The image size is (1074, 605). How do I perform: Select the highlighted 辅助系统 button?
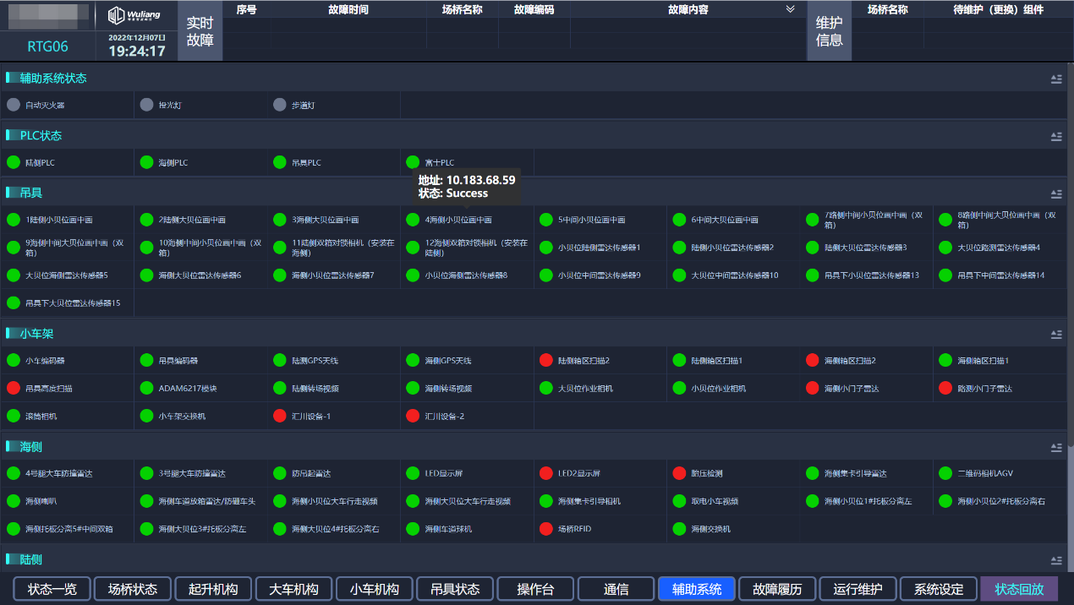tap(697, 589)
